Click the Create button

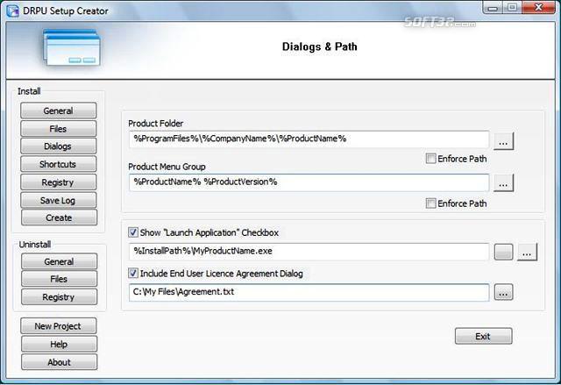coord(59,217)
